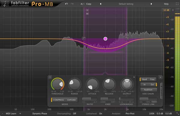Open the Help menu
This screenshot has width=180, height=116.
tap(166, 4)
